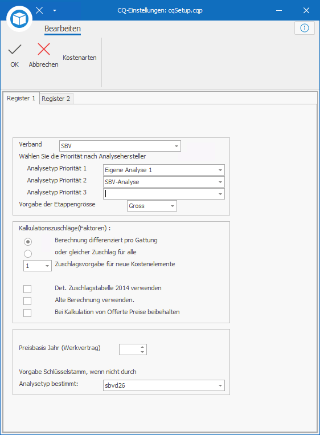Switch to the Register 2 tab
This screenshot has width=320, height=435.
(x=56, y=99)
